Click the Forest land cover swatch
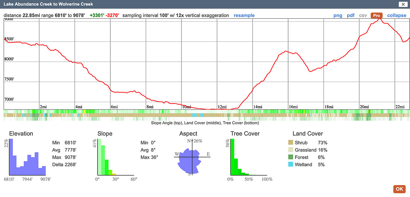Image resolution: width=410 pixels, height=197 pixels. [290, 157]
